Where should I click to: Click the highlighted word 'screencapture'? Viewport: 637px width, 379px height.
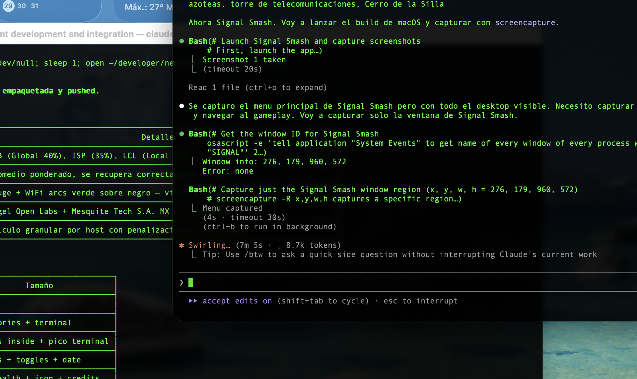tap(525, 23)
